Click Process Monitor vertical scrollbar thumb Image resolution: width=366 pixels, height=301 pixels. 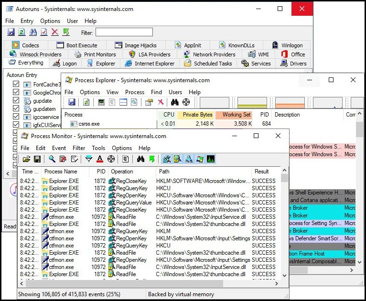tap(284, 178)
